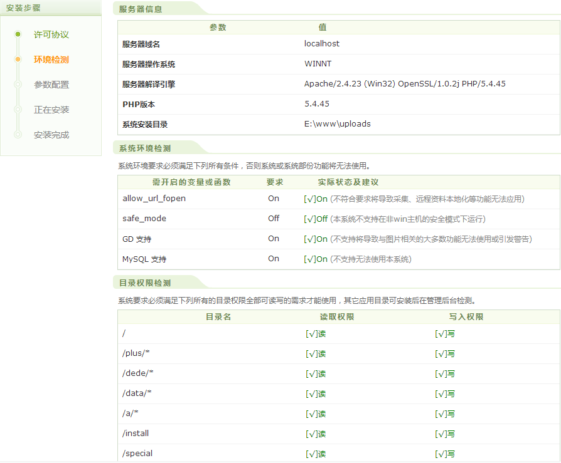Click the [√]On status for GD 支持
The image size is (561, 463).
316,239
